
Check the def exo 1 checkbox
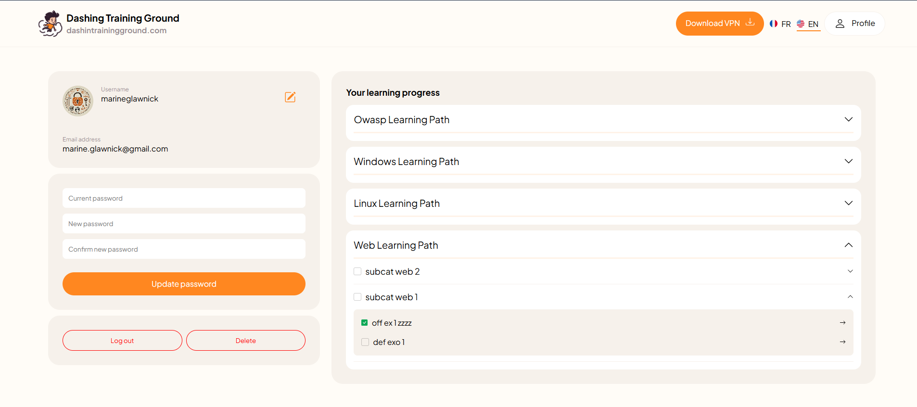(365, 342)
